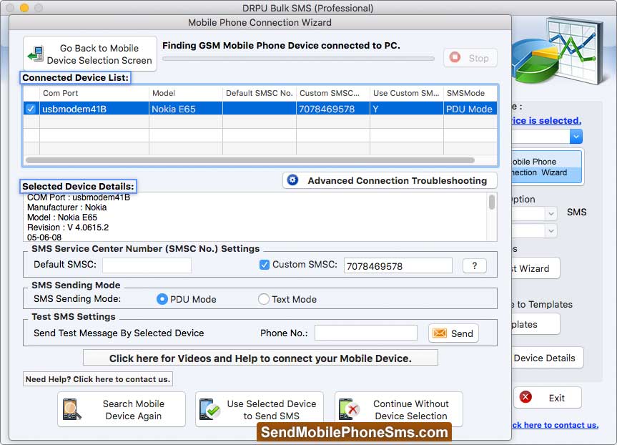Click the Y cell in device list
The height and width of the screenshot is (445, 617).
point(407,109)
